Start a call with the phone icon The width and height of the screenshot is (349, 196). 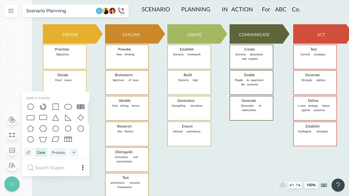[x=121, y=11]
